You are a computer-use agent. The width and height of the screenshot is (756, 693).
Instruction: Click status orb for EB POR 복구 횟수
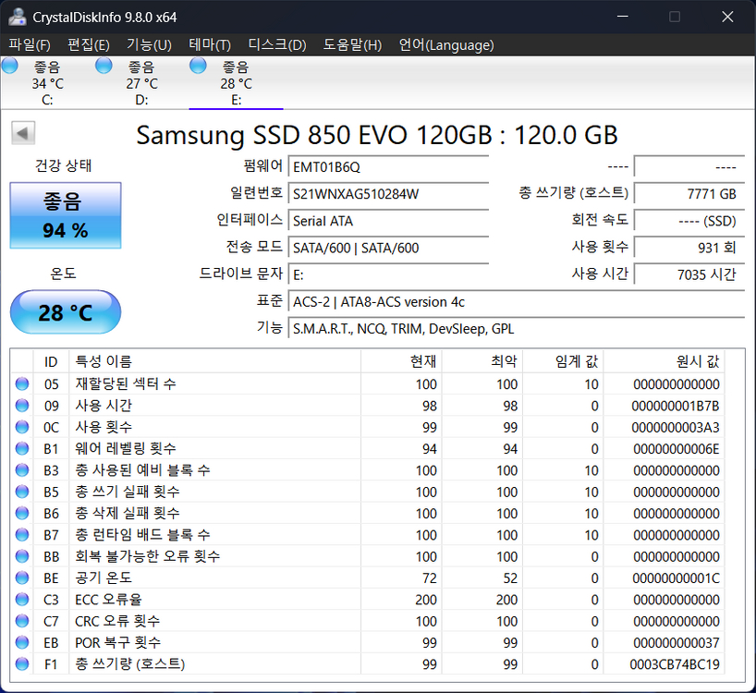coord(22,642)
